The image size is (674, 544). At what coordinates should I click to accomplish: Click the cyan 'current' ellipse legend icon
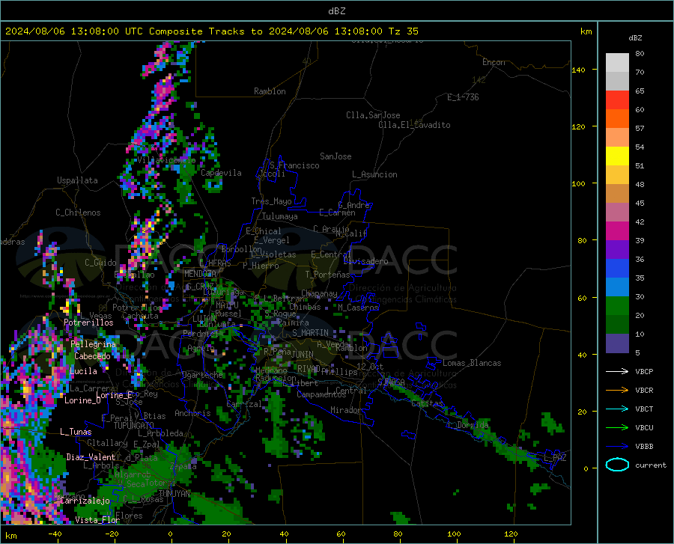pos(617,465)
